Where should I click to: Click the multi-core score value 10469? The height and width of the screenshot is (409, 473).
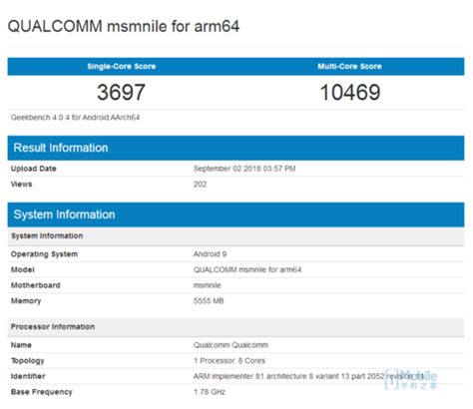(350, 92)
